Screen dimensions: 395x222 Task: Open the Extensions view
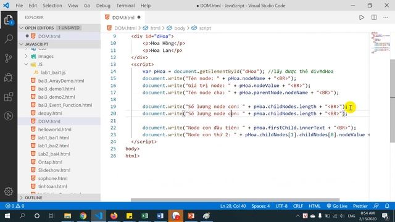[x=9, y=97]
